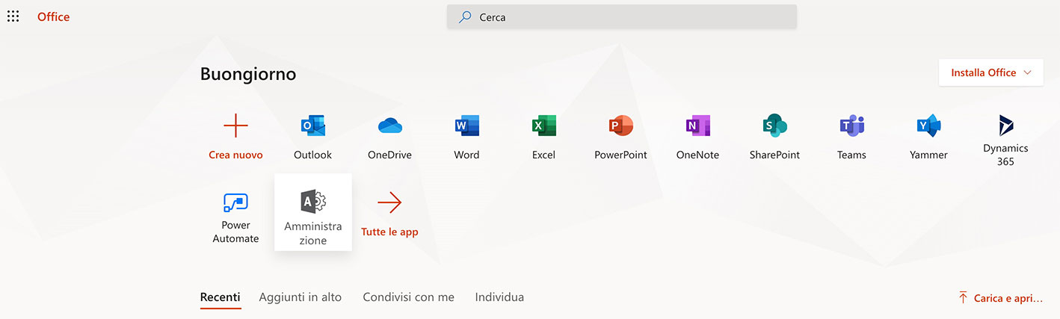Click the SharePoint label text
This screenshot has width=1060, height=319.
(x=774, y=155)
